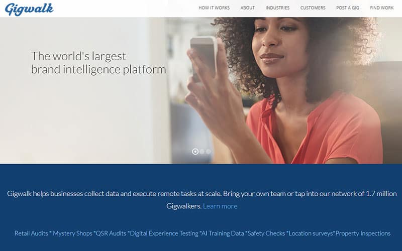Click the Gigwalk logo
This screenshot has height=251, width=402.
coord(29,9)
